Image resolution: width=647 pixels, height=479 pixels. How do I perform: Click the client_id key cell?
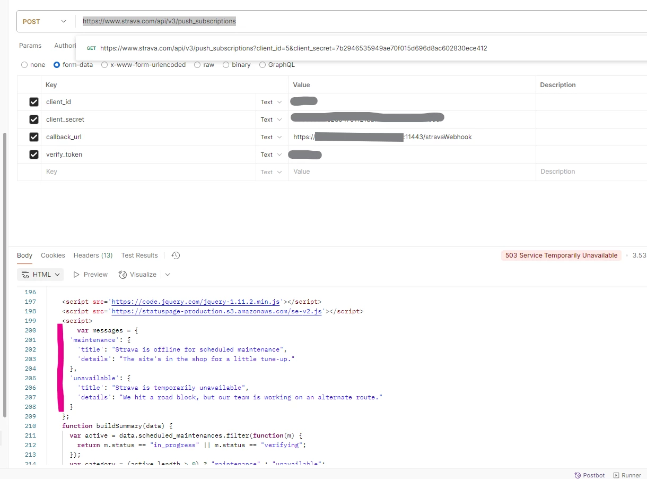click(x=148, y=102)
